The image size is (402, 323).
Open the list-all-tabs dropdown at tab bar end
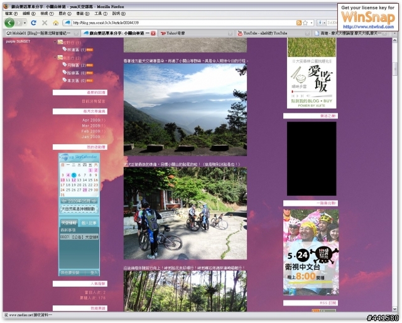(394, 33)
